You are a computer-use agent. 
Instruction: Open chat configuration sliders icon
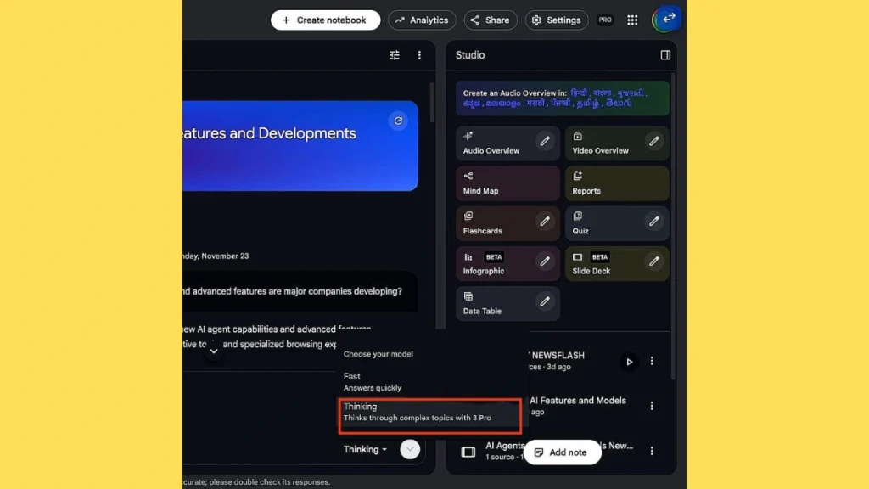(x=395, y=55)
